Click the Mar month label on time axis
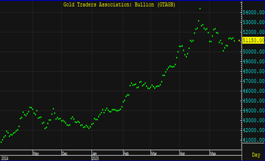 coord(154,154)
